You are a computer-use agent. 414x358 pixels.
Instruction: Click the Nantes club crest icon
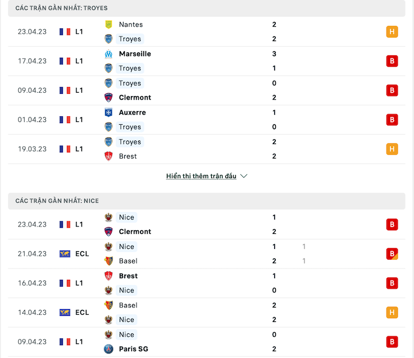pyautogui.click(x=108, y=25)
